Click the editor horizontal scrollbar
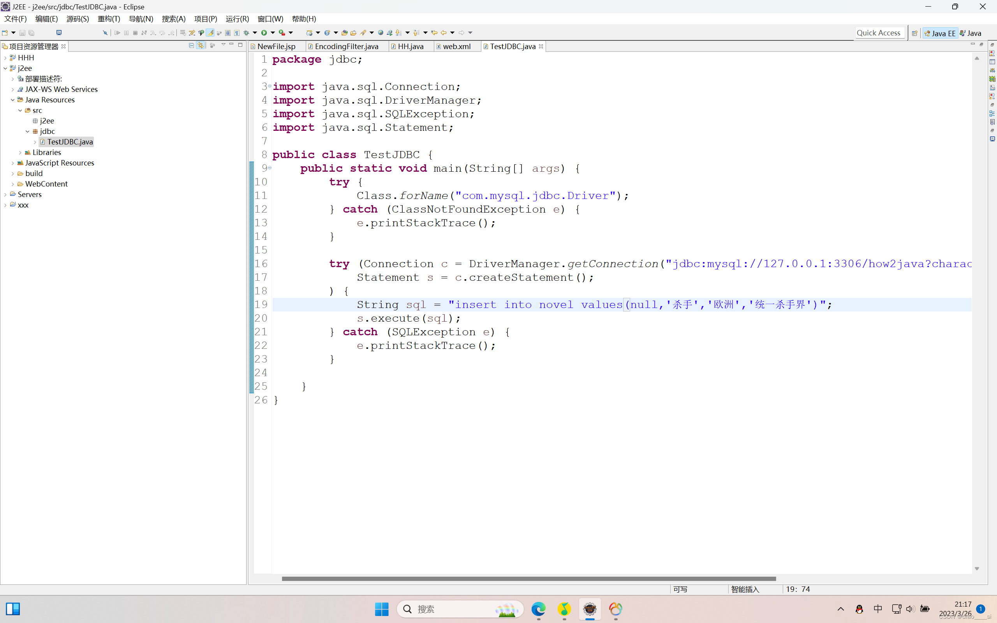Screen dimensions: 997x623 tap(528, 579)
